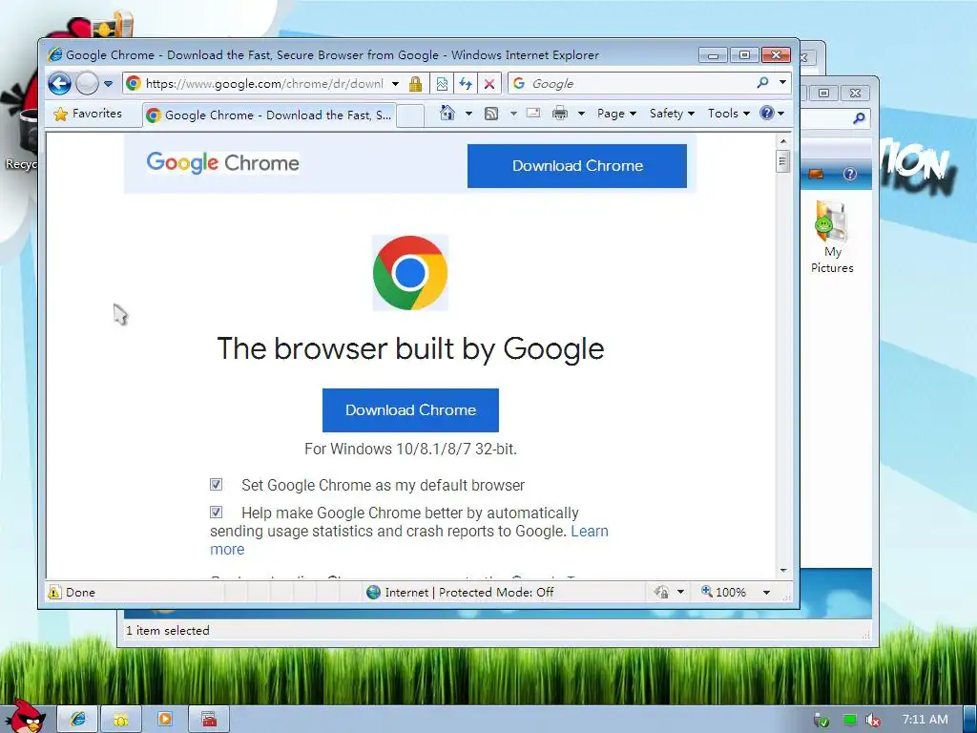Click the Internet Protected Mode Off status text
The image size is (977, 733).
469,592
